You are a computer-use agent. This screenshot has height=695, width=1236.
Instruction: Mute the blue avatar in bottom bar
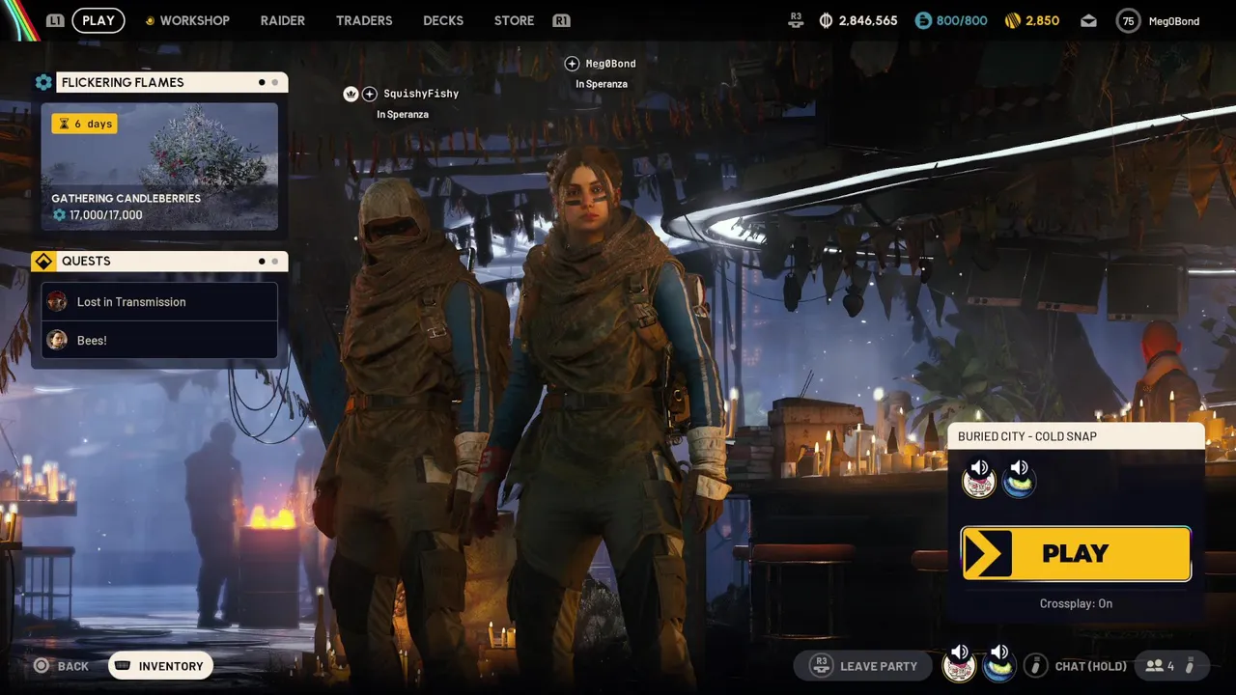point(999,663)
